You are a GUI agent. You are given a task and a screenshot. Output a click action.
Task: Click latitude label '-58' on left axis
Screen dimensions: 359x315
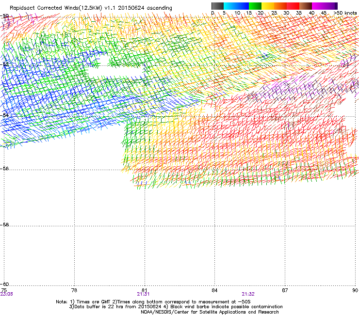4,225
